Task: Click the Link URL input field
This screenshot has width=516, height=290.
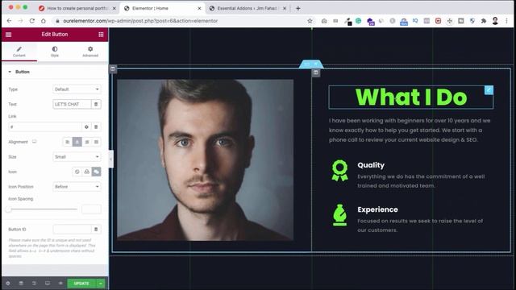Action: coord(45,127)
